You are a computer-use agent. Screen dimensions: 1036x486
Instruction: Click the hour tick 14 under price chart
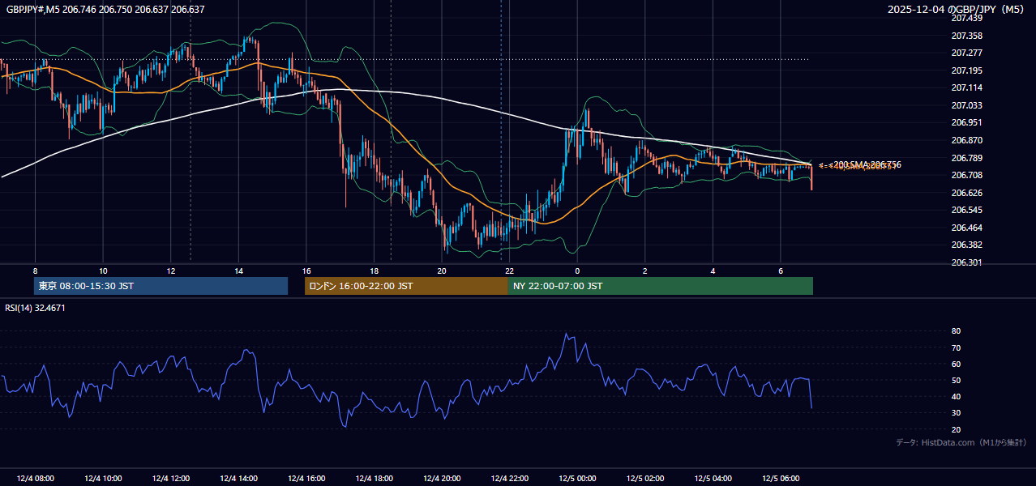click(x=238, y=271)
